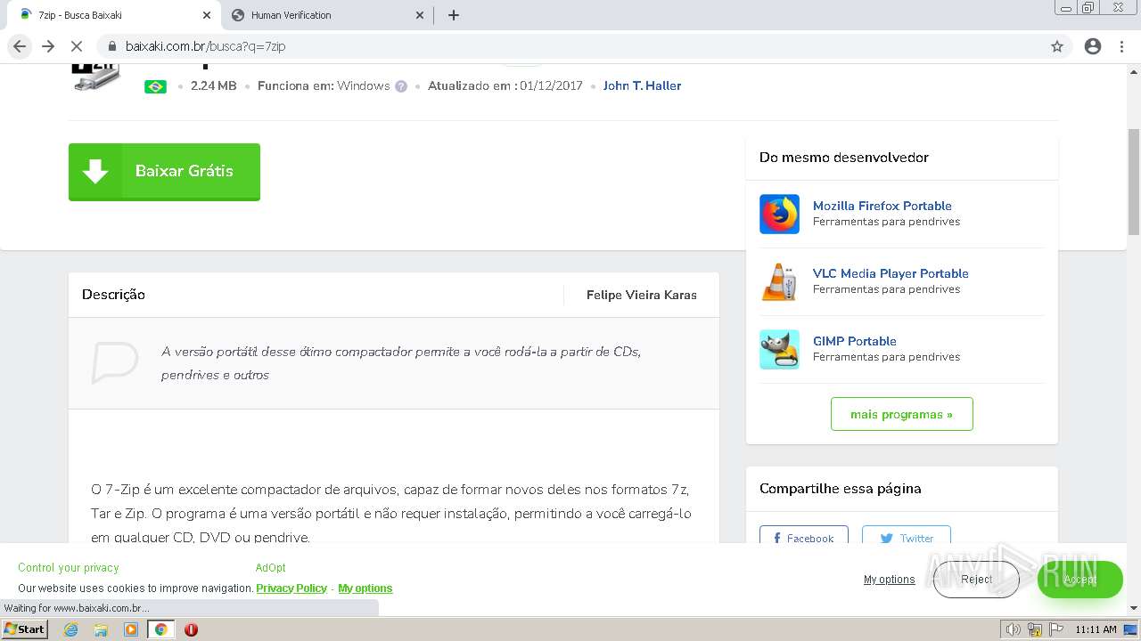This screenshot has width=1141, height=641.
Task: Click the Baixar Grátis download button
Action: click(164, 172)
